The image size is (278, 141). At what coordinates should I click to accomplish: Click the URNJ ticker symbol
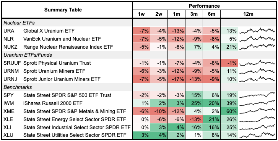click(12, 79)
